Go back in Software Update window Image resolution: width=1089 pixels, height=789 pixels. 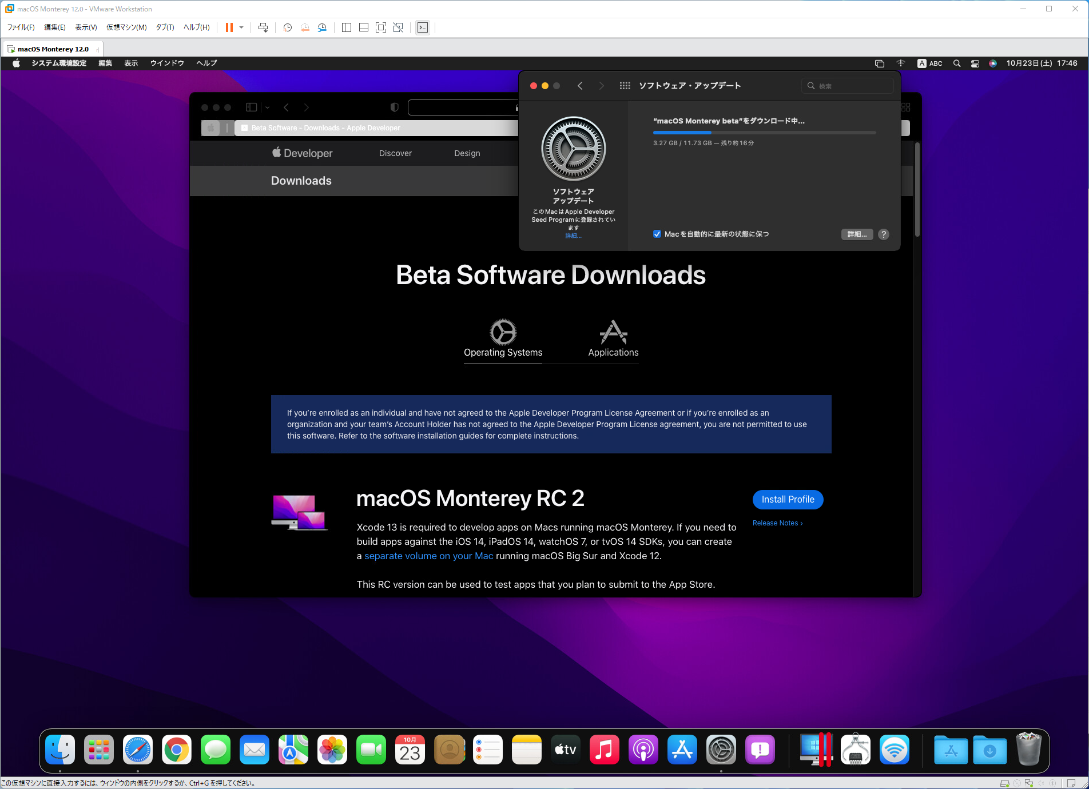[x=580, y=86]
